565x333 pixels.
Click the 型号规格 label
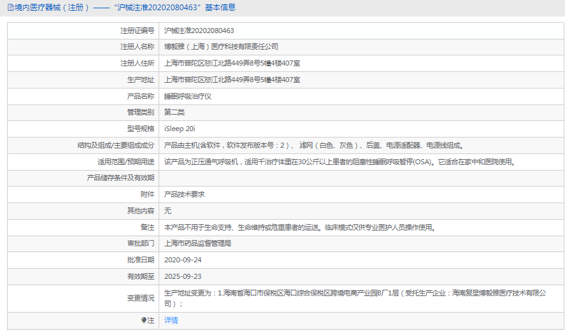141,129
